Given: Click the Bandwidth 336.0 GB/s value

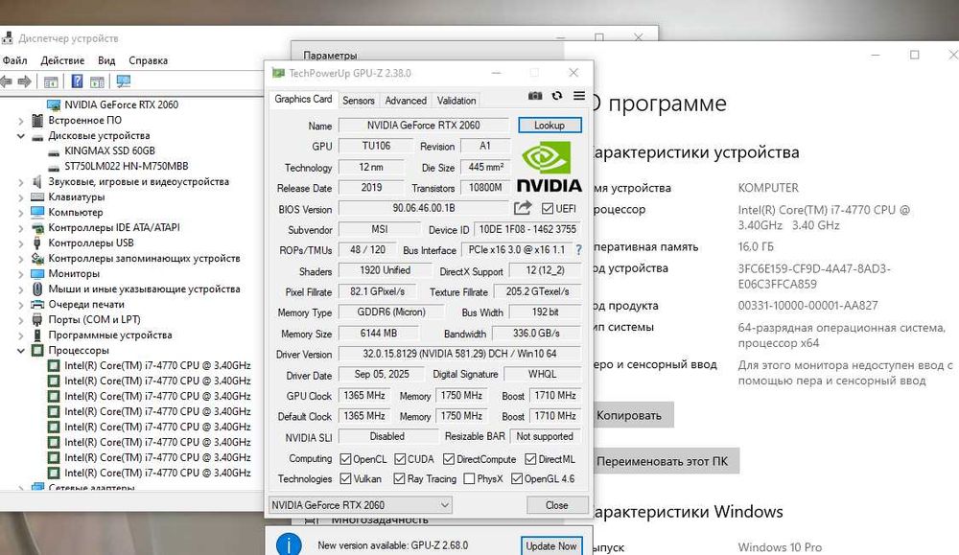Looking at the screenshot, I should [x=536, y=334].
